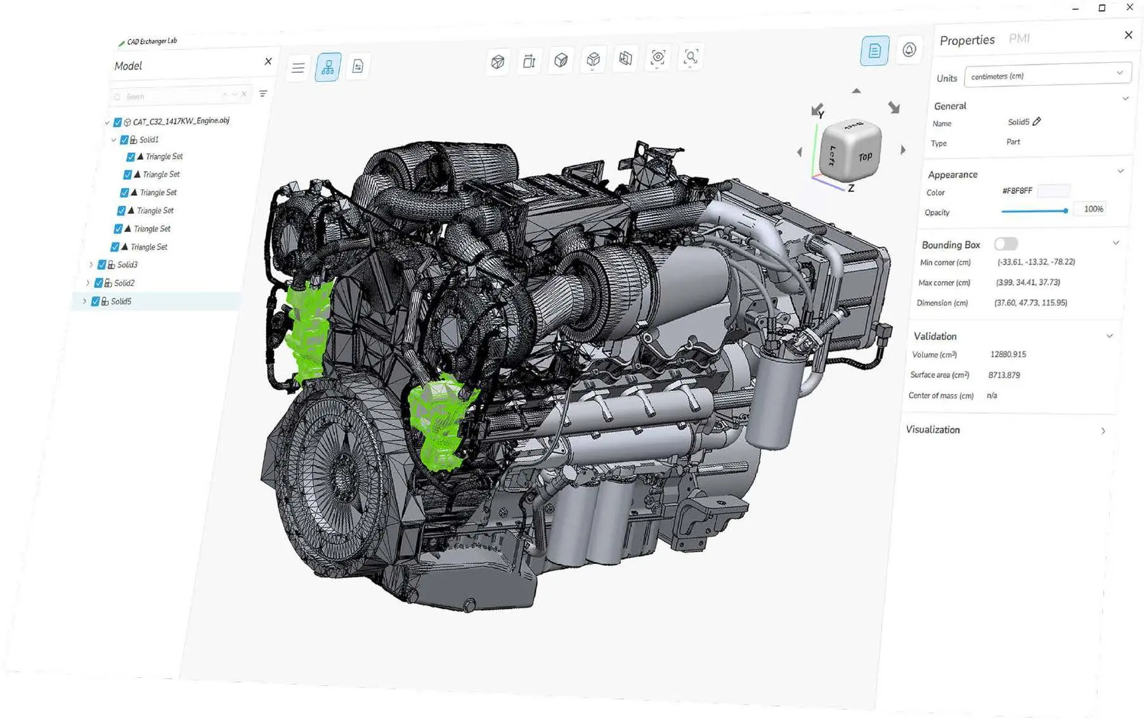This screenshot has height=719, width=1144.
Task: Expand the Solid3 tree node
Action: [91, 265]
